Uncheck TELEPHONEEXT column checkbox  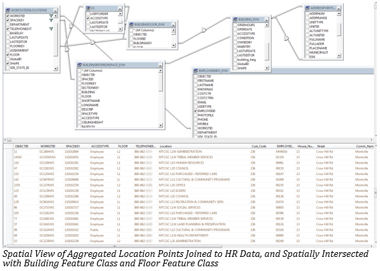(x=8, y=29)
